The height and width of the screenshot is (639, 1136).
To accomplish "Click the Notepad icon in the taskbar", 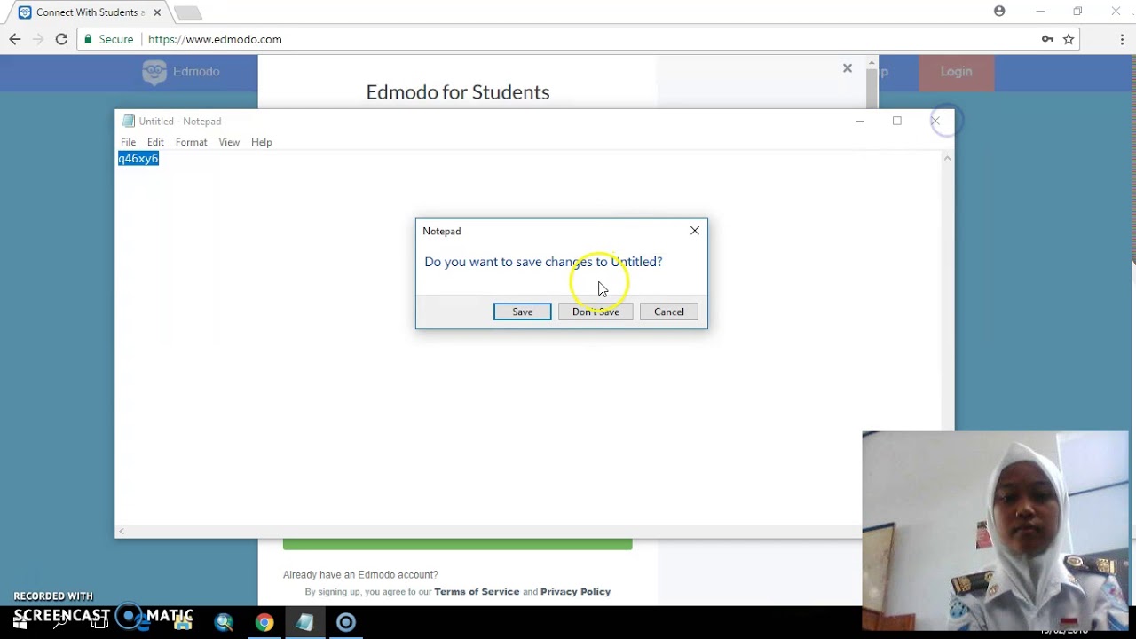I will coord(304,623).
